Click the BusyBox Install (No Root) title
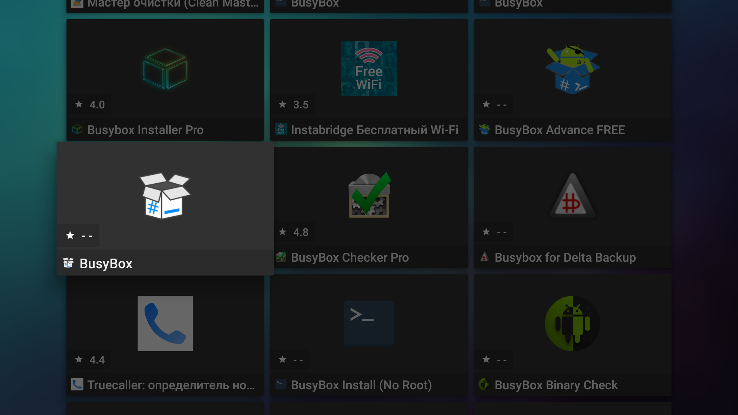This screenshot has width=738, height=415. [361, 385]
